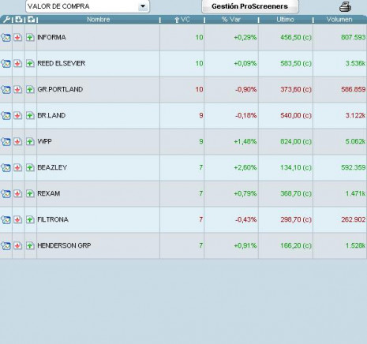Click Gestión ProScreeners button

point(250,6)
